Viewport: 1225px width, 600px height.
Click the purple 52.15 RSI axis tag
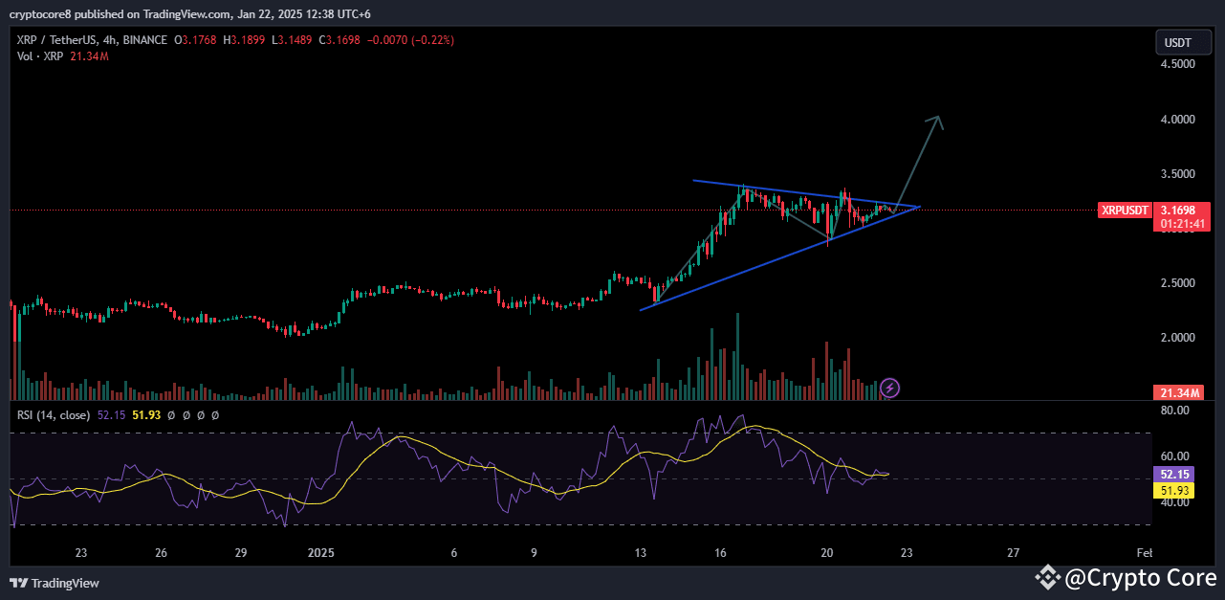coord(1174,474)
